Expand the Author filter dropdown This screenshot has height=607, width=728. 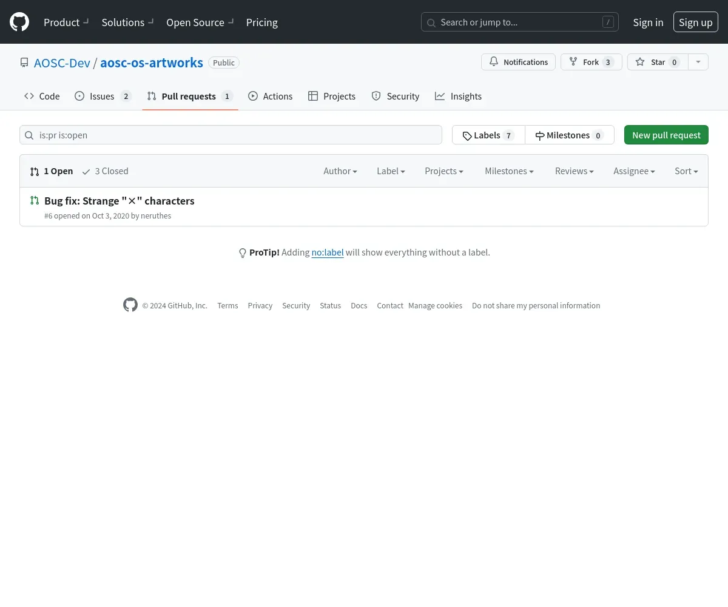point(340,171)
